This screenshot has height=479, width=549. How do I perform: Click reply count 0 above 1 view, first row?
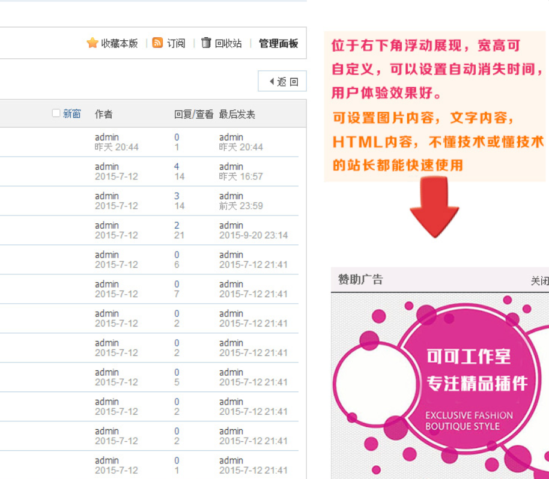pos(177,137)
